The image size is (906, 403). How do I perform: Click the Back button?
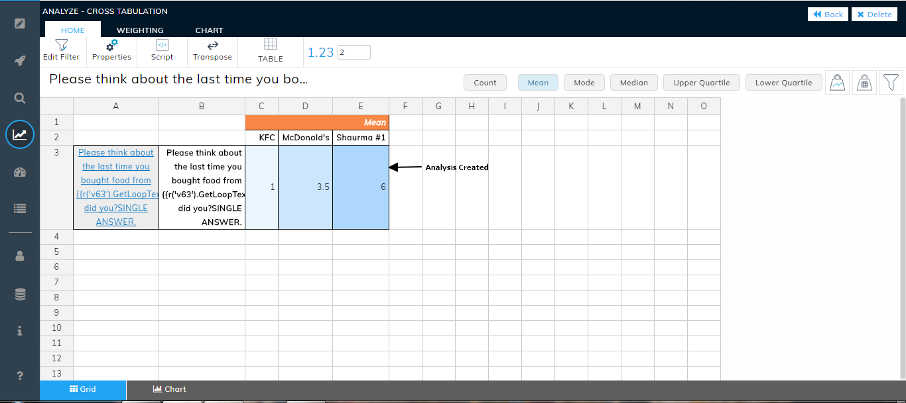[x=828, y=14]
